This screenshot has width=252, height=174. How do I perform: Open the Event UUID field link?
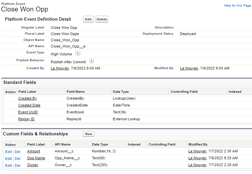tap(28, 112)
